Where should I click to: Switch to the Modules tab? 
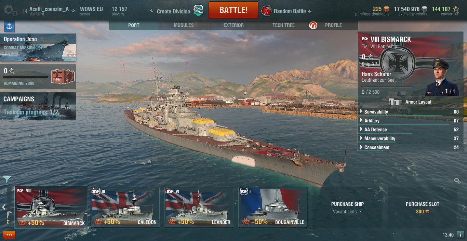[x=184, y=25]
